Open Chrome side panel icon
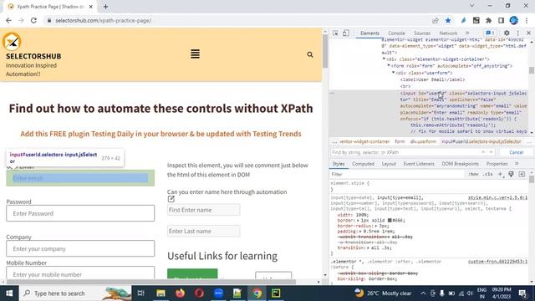The image size is (535, 301). point(501,20)
